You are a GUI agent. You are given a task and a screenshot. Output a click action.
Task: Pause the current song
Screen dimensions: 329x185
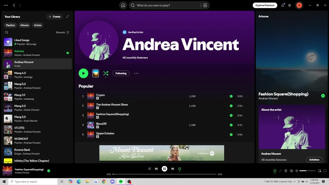tap(164, 169)
